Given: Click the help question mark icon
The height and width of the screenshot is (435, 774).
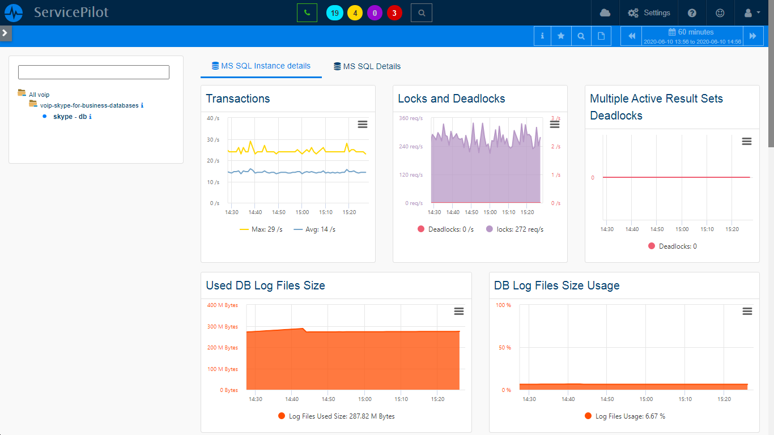Looking at the screenshot, I should pyautogui.click(x=692, y=12).
